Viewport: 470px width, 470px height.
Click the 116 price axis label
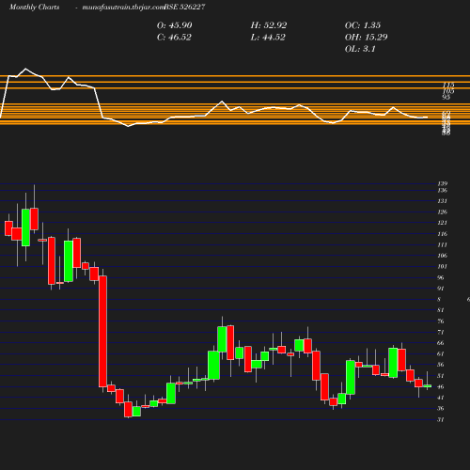click(443, 234)
